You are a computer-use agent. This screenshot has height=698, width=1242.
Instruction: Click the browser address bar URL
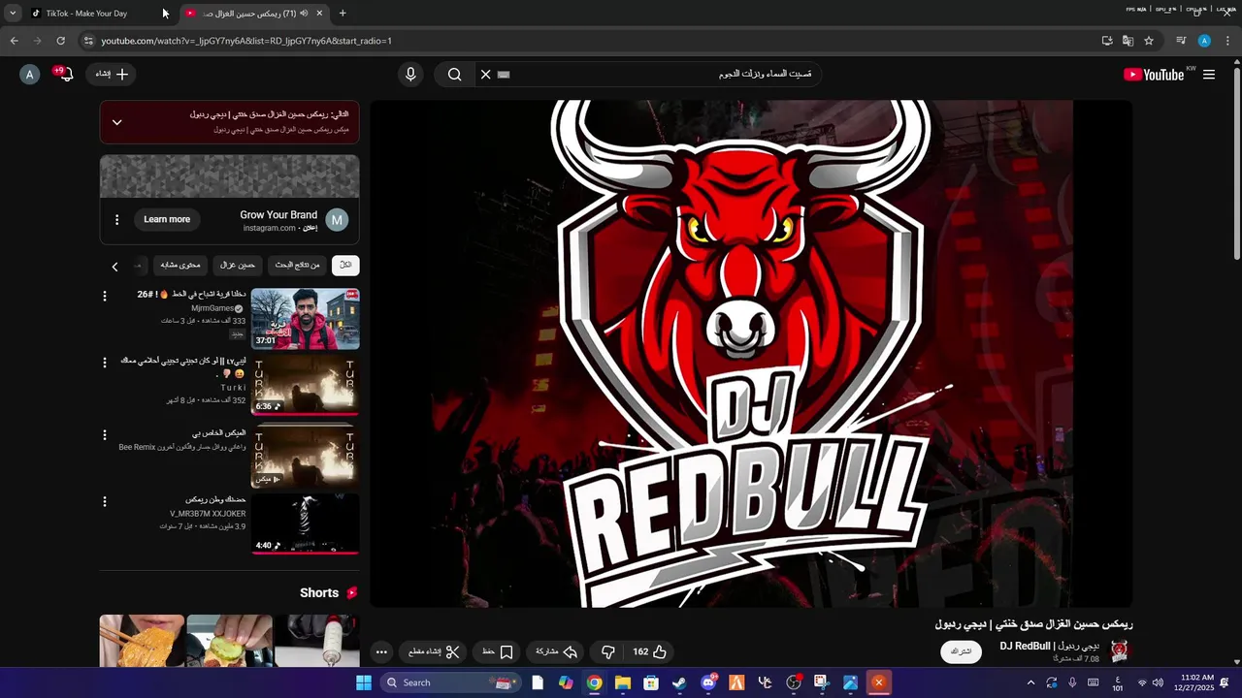pyautogui.click(x=246, y=41)
